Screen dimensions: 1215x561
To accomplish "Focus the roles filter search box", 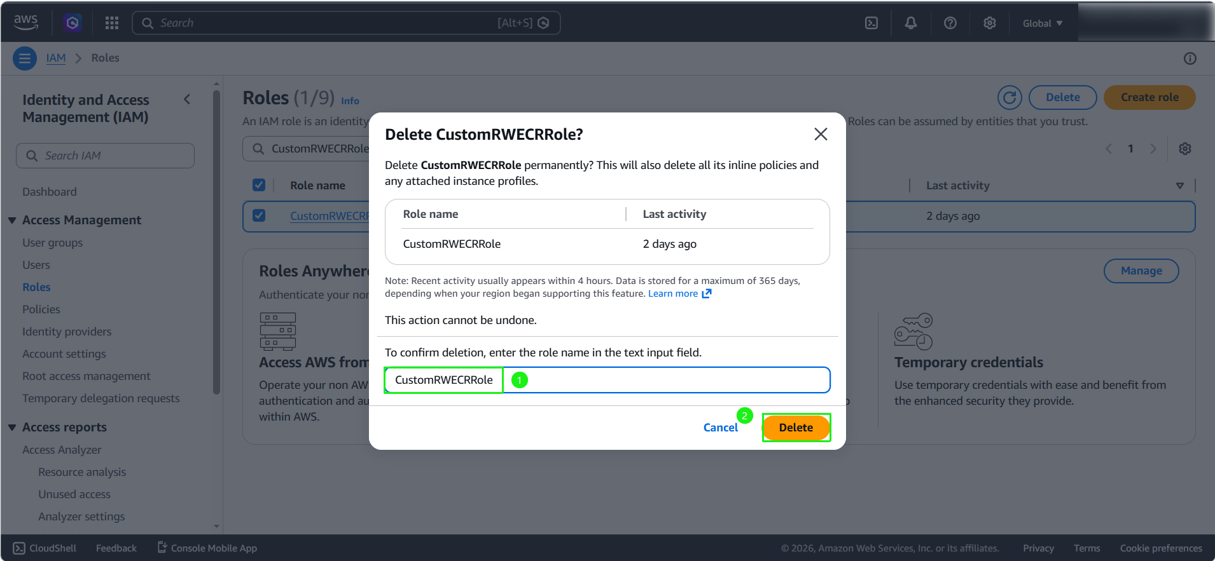I will click(306, 149).
